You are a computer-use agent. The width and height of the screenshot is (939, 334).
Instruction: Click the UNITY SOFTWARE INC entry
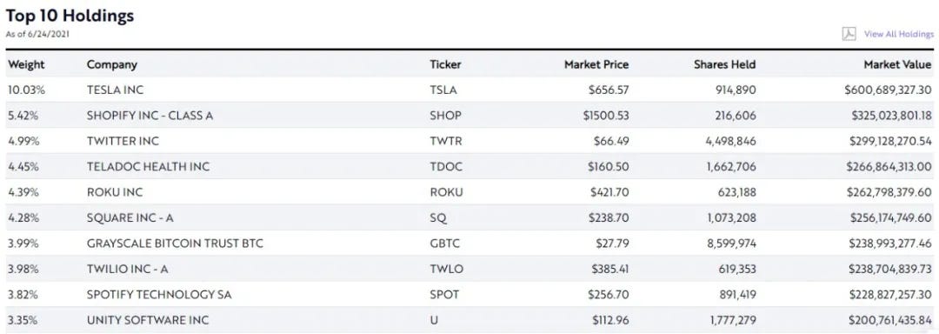point(148,321)
